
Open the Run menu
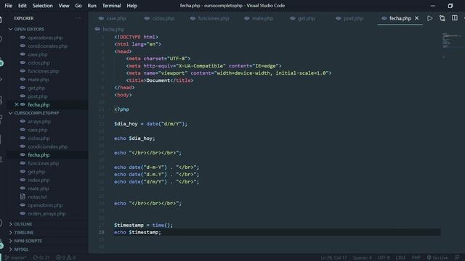(x=92, y=6)
